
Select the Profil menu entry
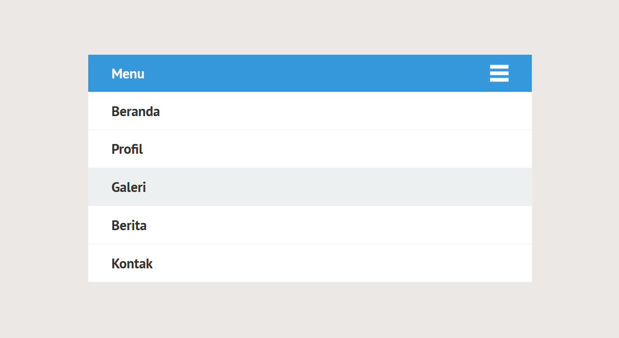(x=310, y=149)
